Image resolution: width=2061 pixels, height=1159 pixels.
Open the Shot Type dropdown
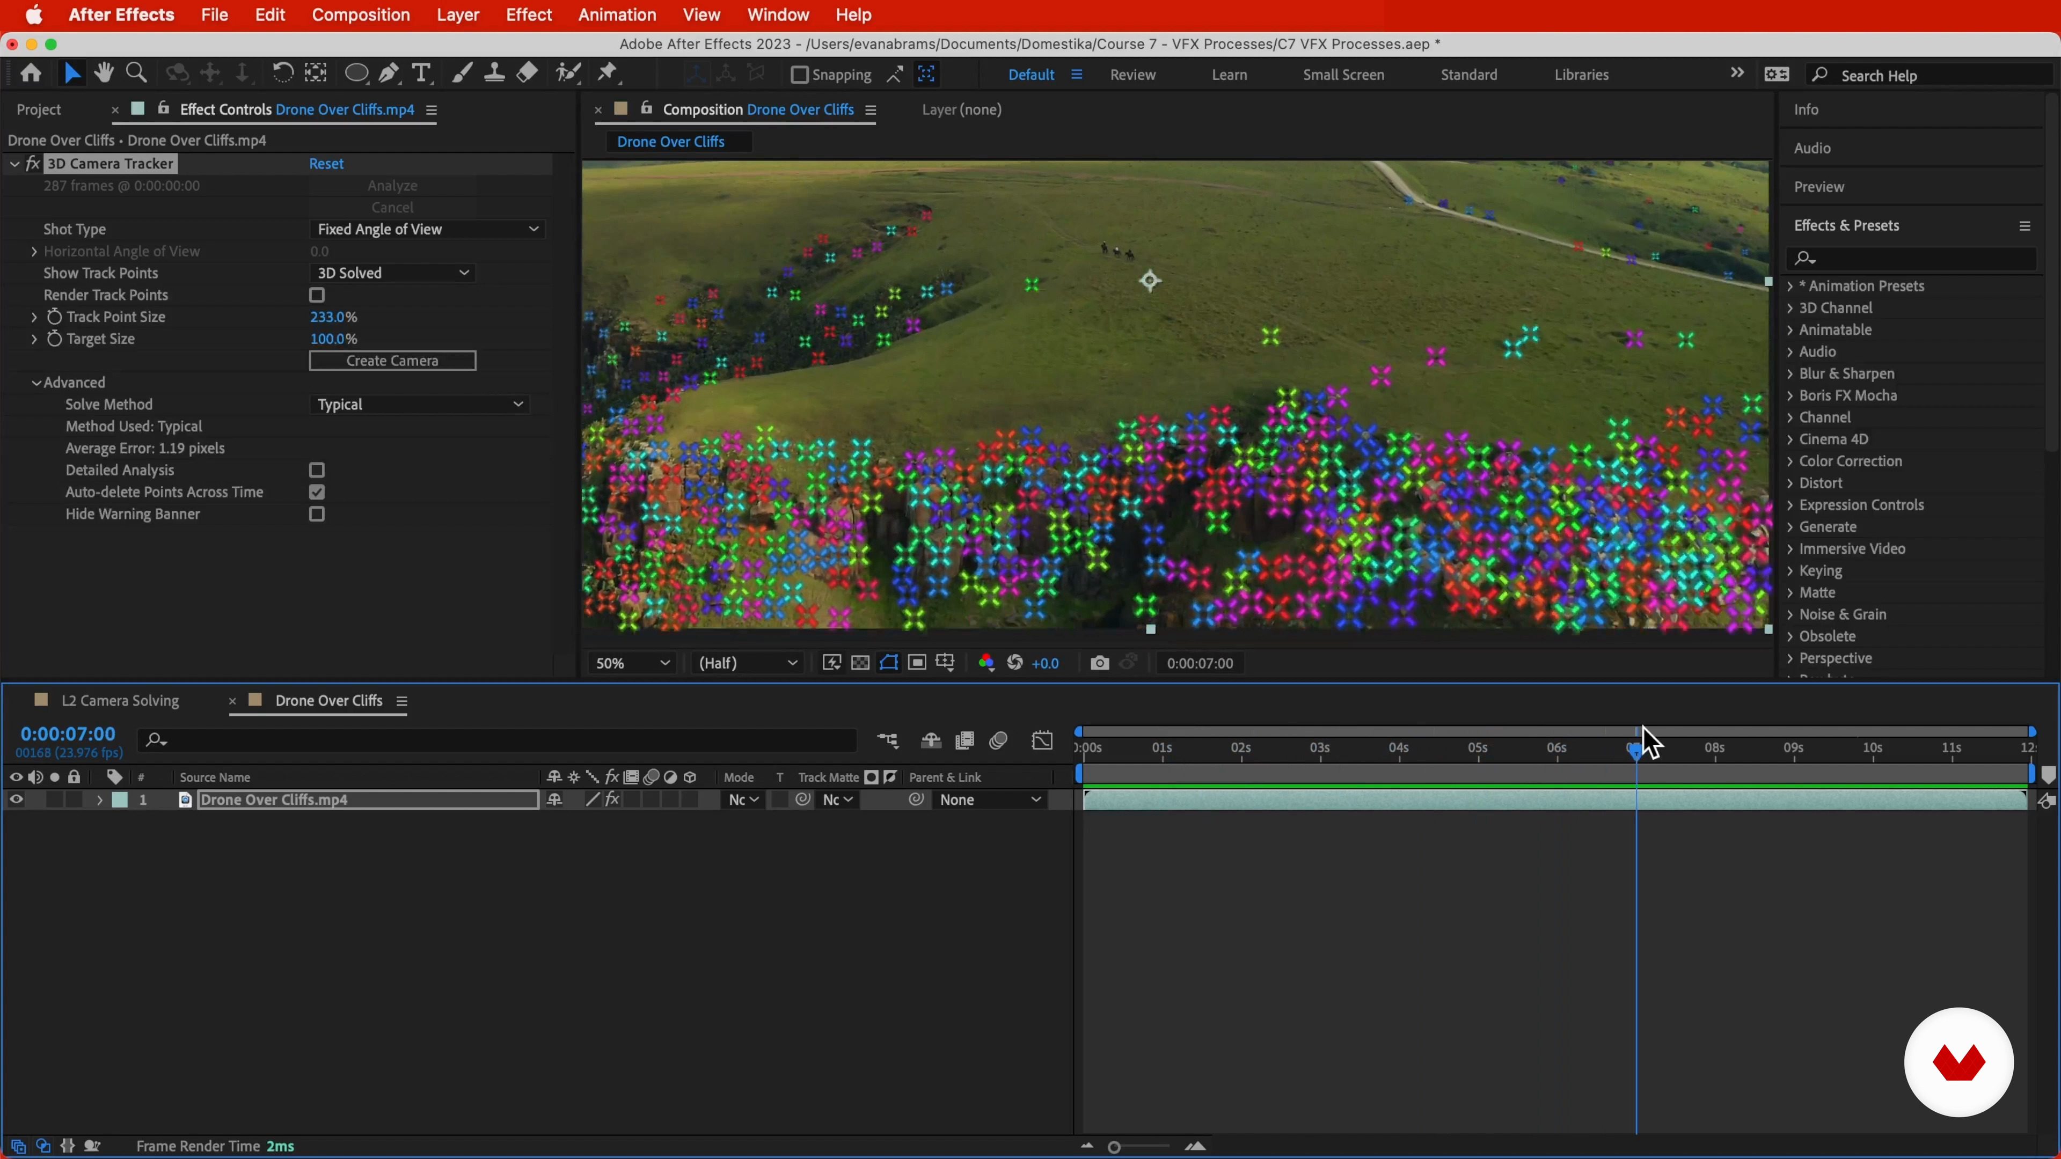(427, 230)
